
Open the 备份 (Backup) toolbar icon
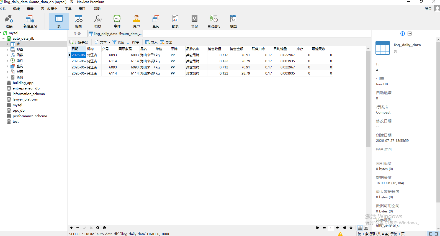coord(195,21)
